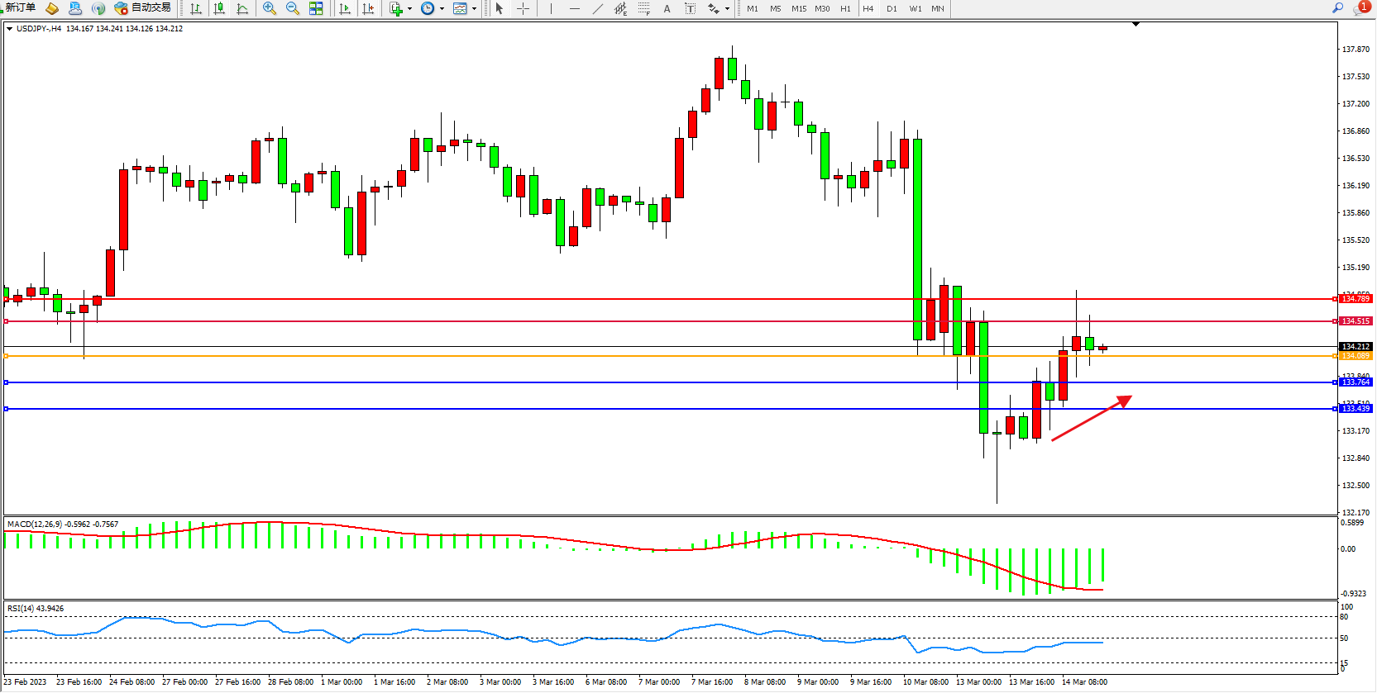Select the trendline drawing tool

tap(598, 8)
